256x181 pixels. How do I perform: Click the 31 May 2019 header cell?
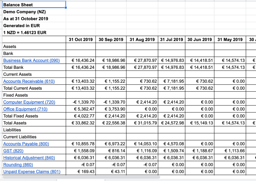click(x=230, y=40)
